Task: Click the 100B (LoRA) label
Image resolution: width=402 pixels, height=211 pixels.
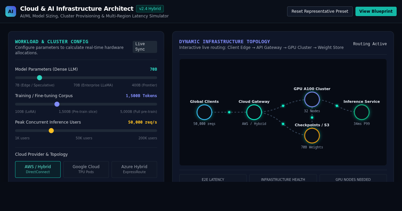Action: pos(25,112)
